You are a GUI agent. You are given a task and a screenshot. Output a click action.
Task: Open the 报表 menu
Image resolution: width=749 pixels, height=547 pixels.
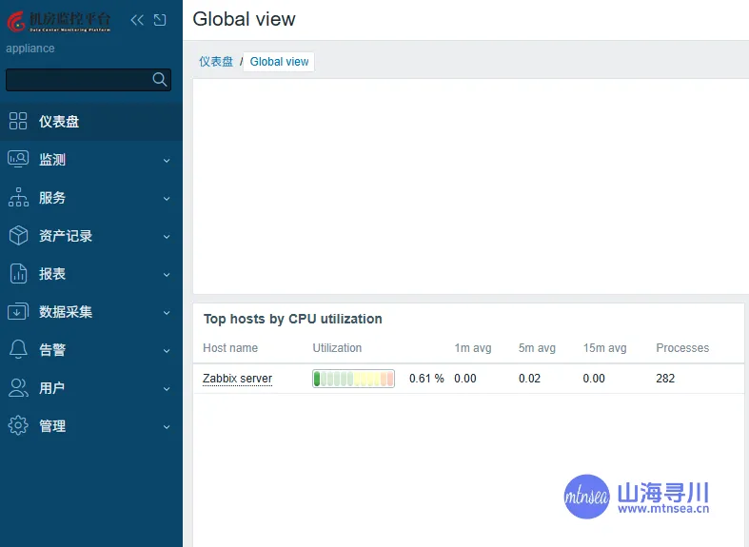pos(91,274)
